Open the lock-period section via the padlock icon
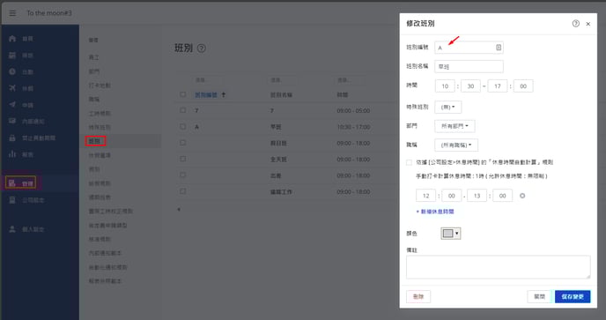 (12, 138)
